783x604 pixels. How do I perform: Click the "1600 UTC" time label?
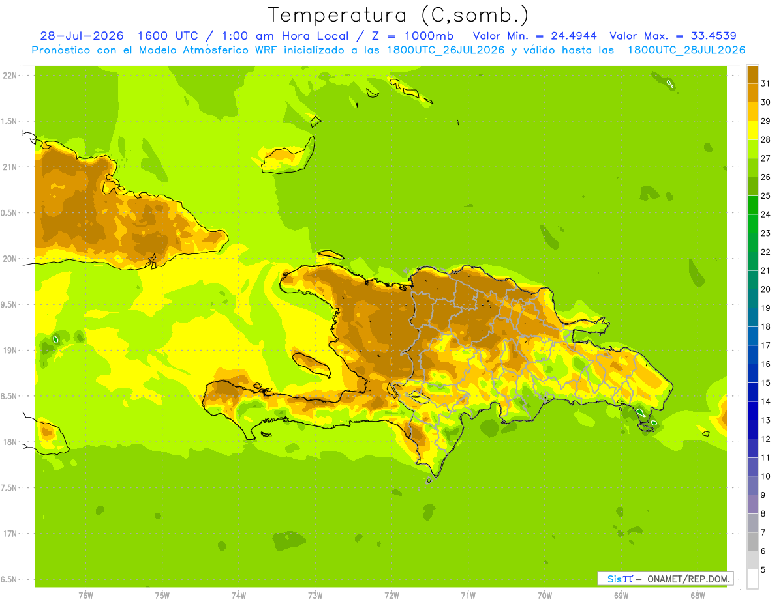click(168, 36)
